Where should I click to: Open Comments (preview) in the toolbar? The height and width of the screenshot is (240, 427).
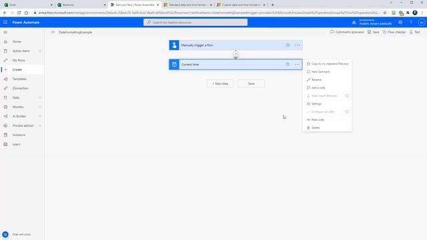[347, 32]
